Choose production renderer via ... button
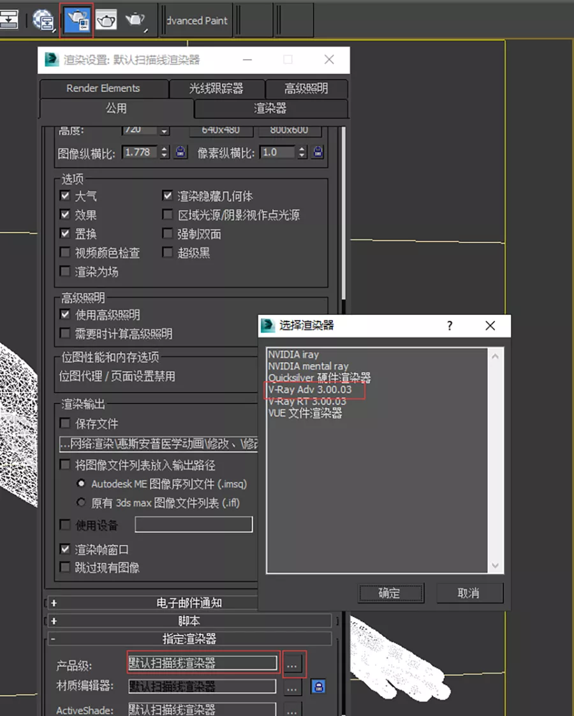 (292, 664)
